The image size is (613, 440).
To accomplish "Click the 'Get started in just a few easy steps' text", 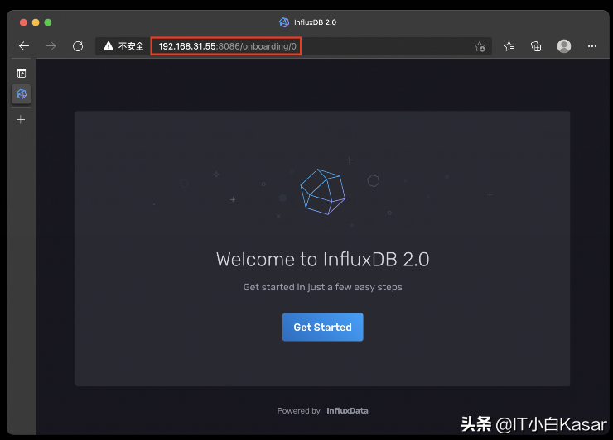I will pos(322,287).
